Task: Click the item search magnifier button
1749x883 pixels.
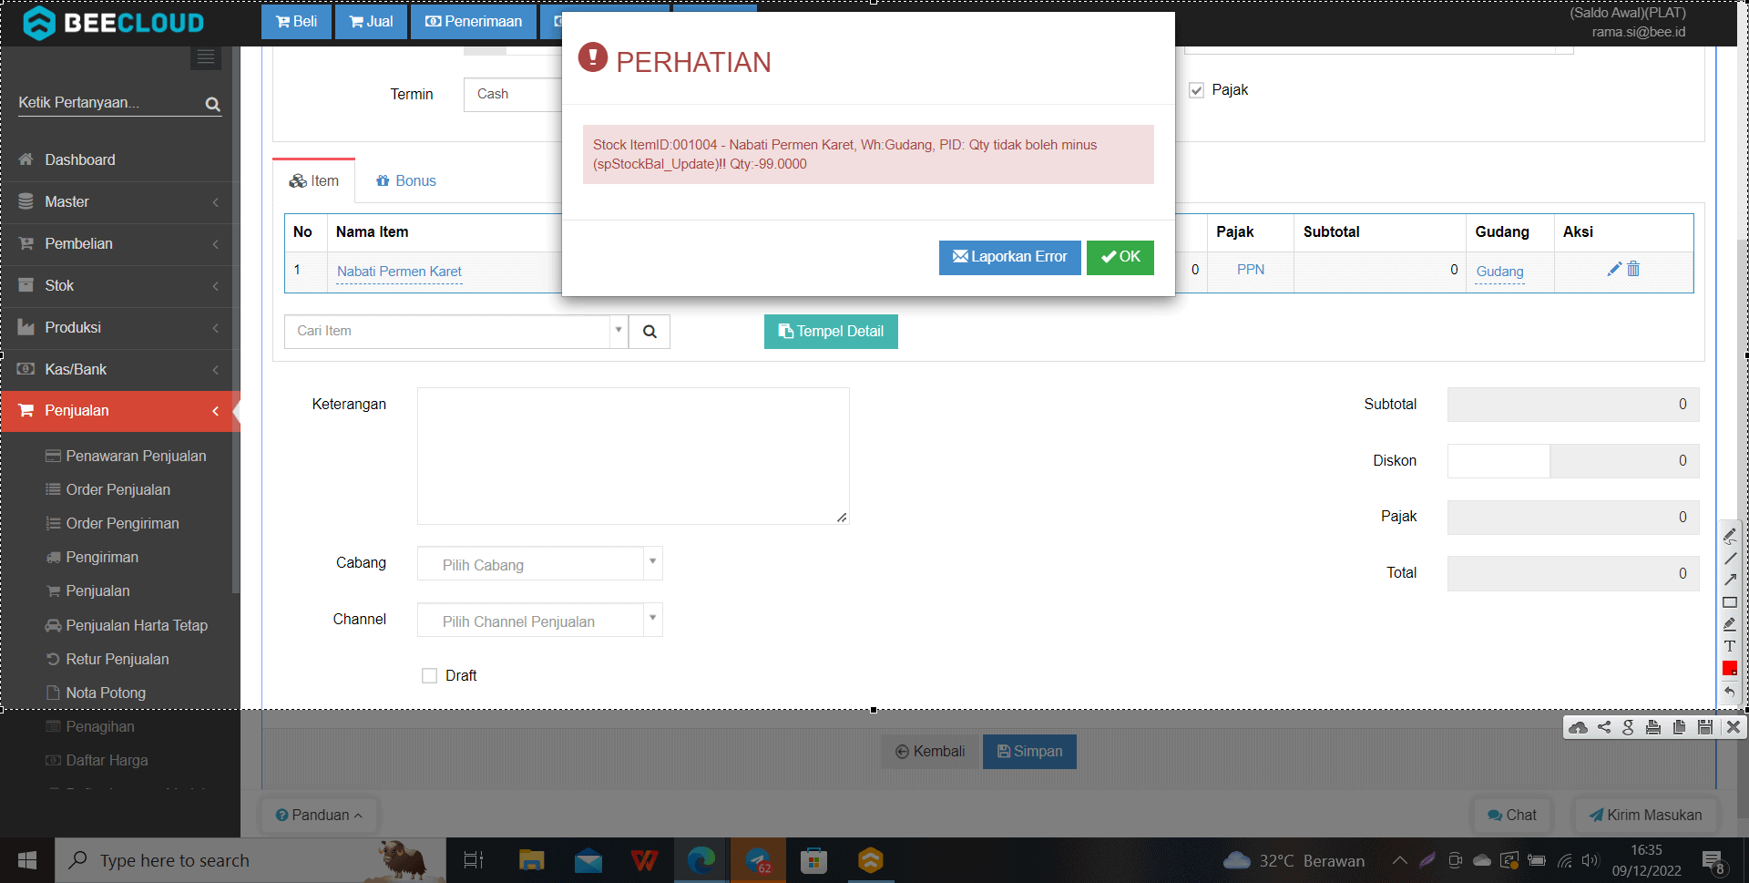Action: tap(649, 332)
